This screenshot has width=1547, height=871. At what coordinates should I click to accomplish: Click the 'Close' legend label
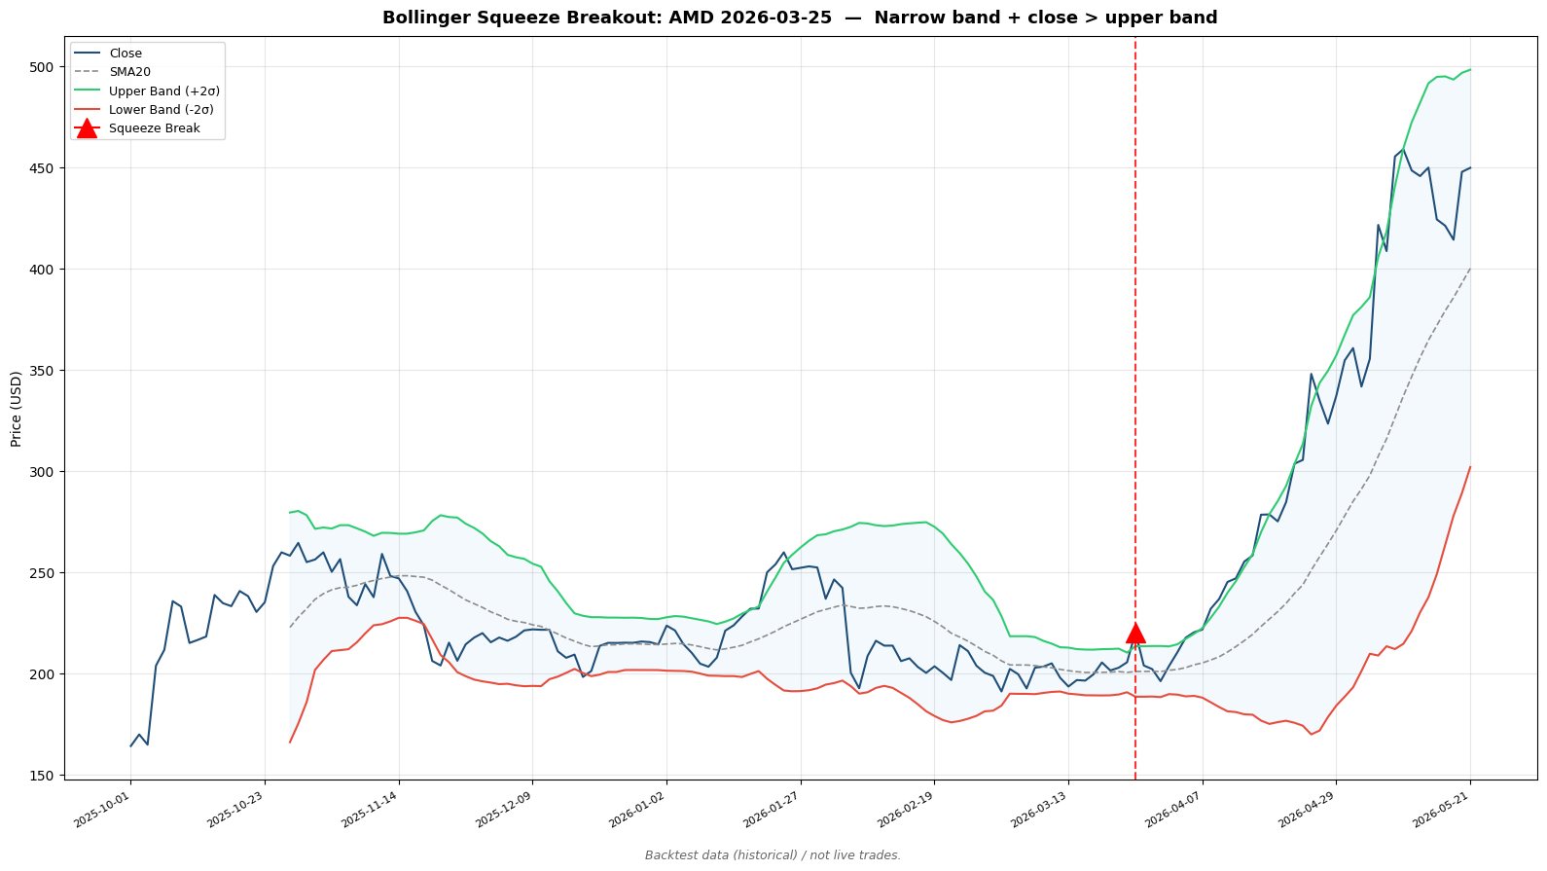click(x=126, y=54)
